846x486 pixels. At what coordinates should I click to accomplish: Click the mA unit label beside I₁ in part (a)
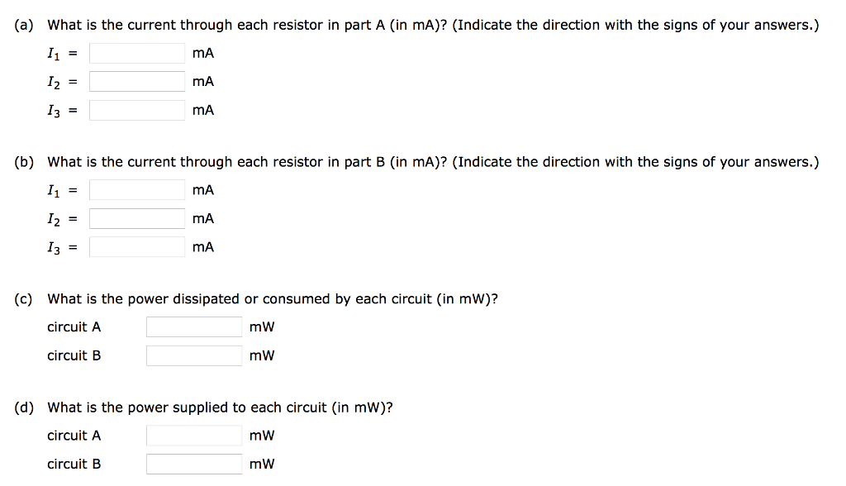click(202, 53)
